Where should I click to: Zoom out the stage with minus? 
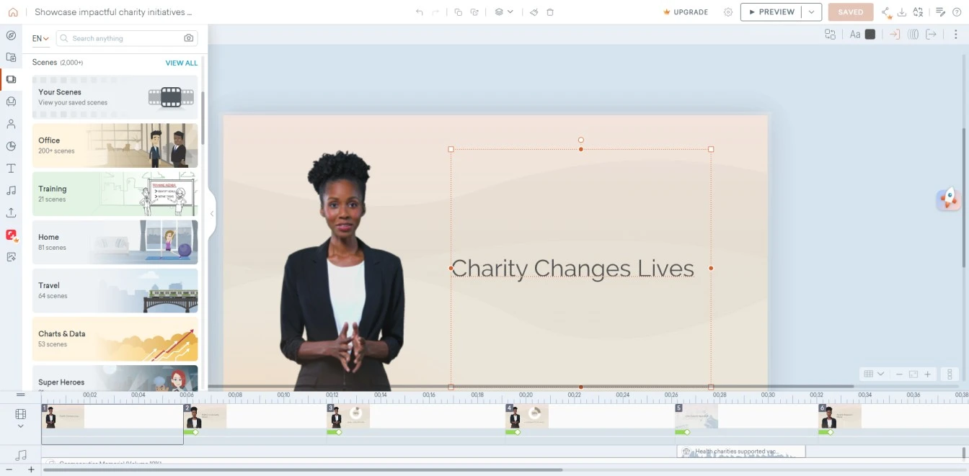899,374
